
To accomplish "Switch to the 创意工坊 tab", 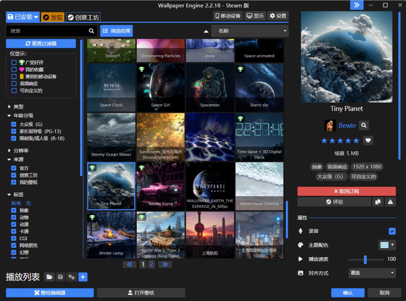I will [x=83, y=17].
